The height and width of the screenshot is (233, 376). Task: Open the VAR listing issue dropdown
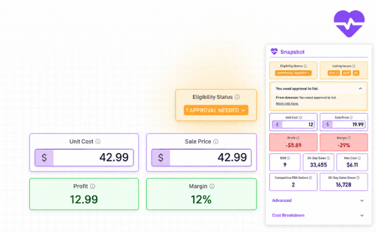coord(333,73)
